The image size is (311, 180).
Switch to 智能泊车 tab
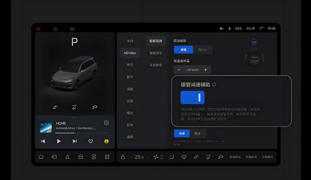[156, 53]
